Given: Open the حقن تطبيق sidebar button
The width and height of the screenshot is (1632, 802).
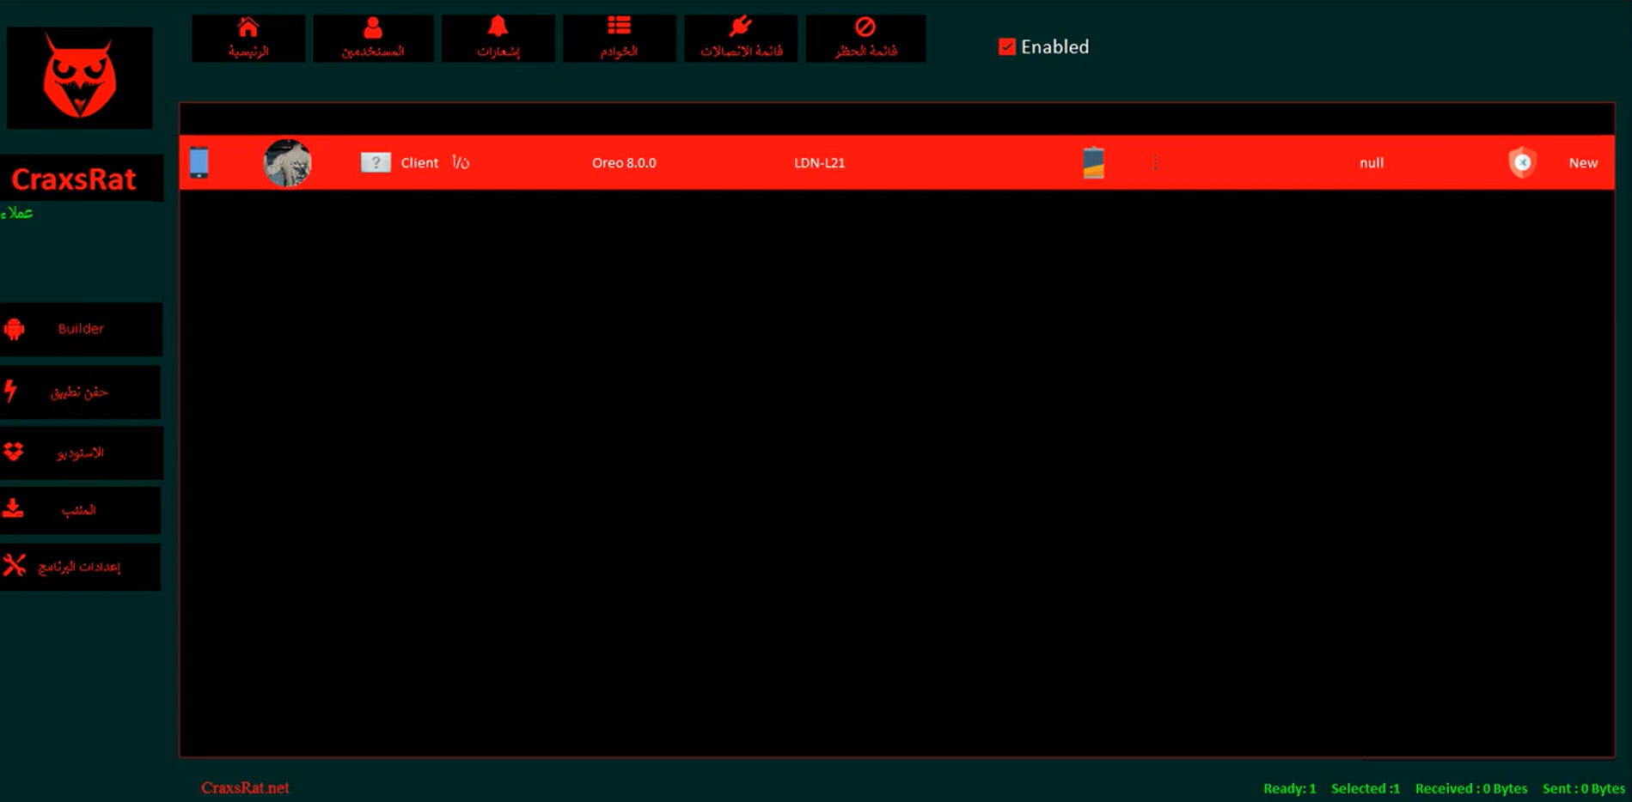Looking at the screenshot, I should [80, 392].
